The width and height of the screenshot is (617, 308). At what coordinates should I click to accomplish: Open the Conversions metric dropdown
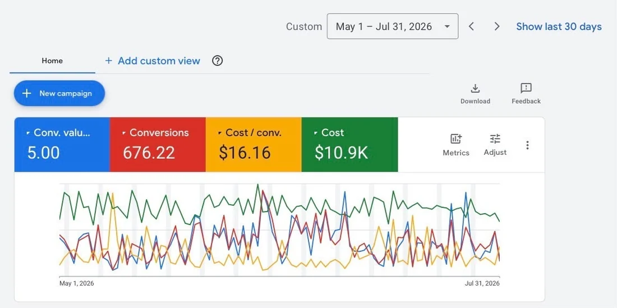155,132
